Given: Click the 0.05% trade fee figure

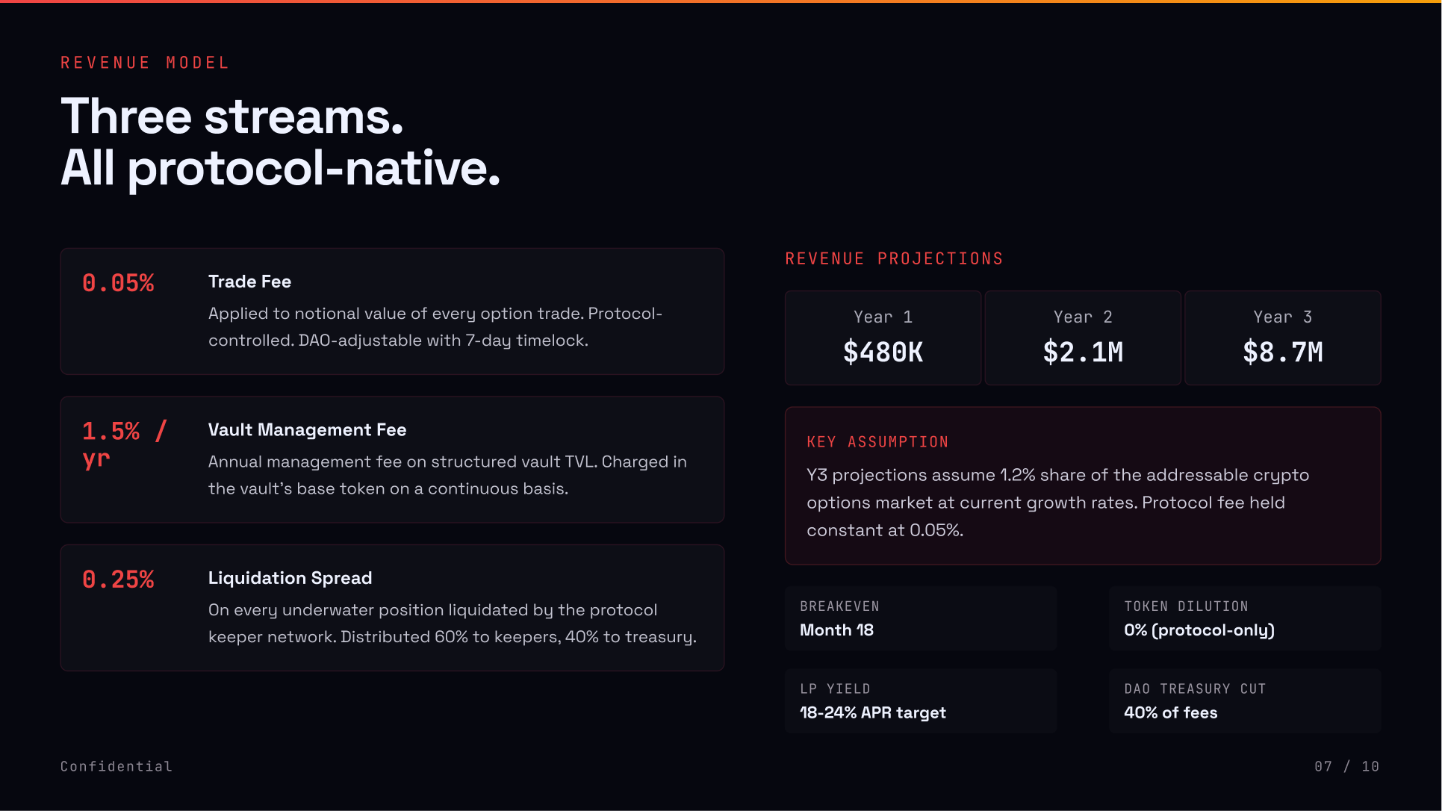Looking at the screenshot, I should [118, 283].
